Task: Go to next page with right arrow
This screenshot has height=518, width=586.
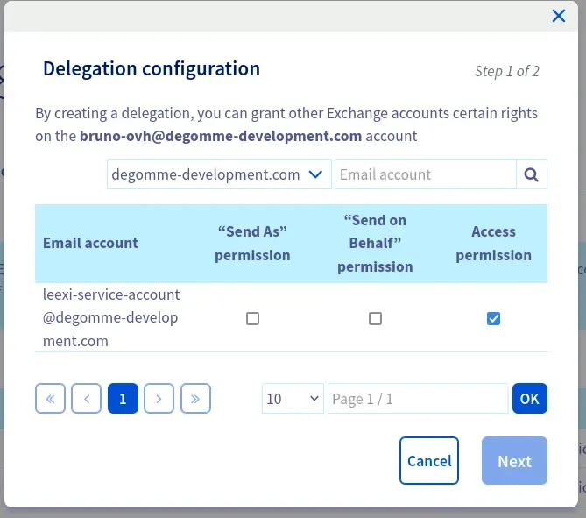Action: [x=159, y=399]
